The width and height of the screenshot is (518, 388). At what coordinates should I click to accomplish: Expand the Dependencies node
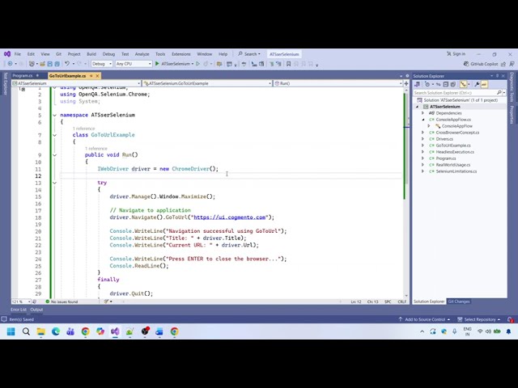[x=422, y=113]
